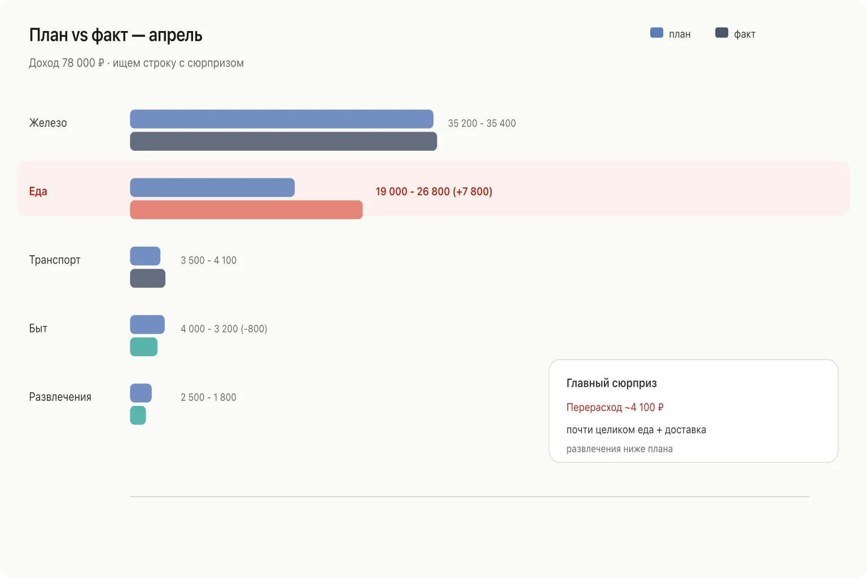The image size is (867, 578).
Task: Click the 4 000 - 3 200 (-800) label
Action: pos(224,329)
